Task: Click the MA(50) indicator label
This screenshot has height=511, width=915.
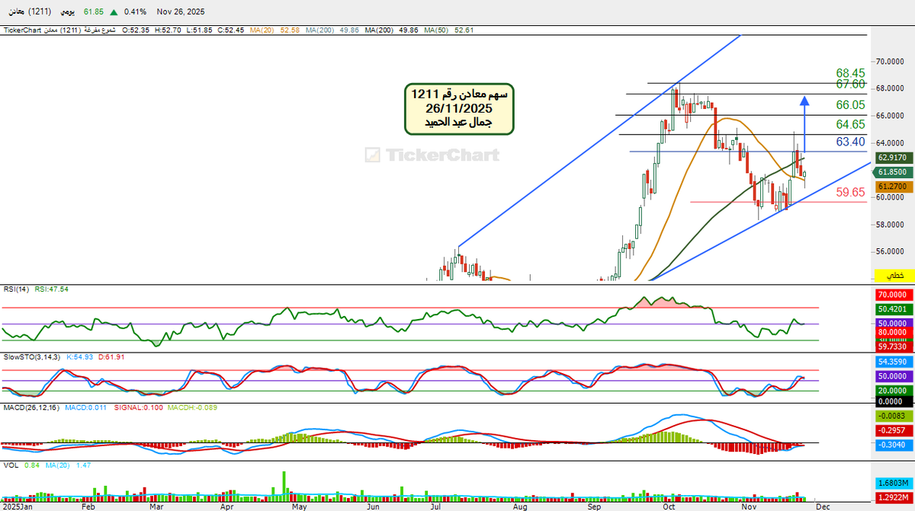Action: pos(435,30)
